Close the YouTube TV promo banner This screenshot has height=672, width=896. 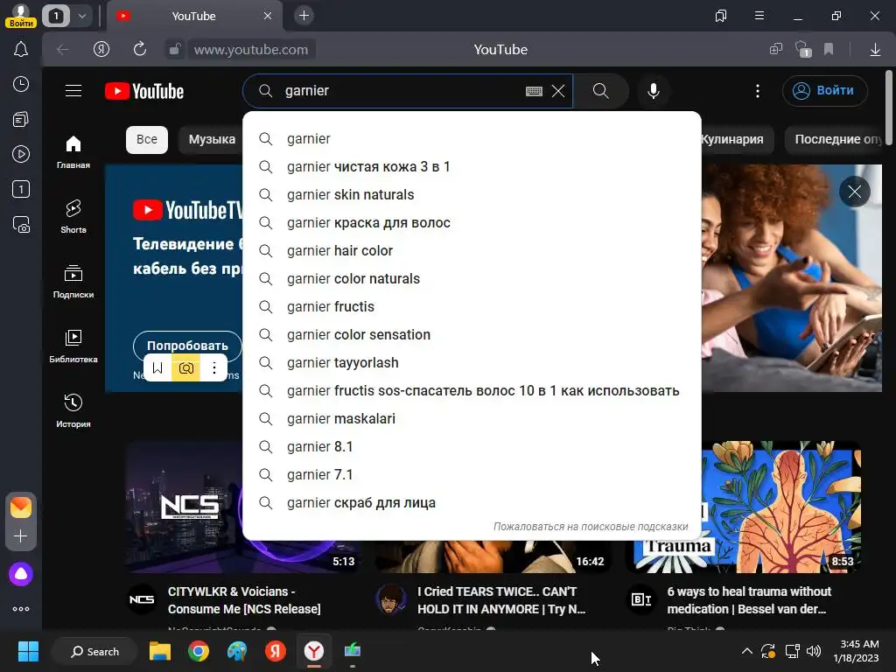(854, 192)
